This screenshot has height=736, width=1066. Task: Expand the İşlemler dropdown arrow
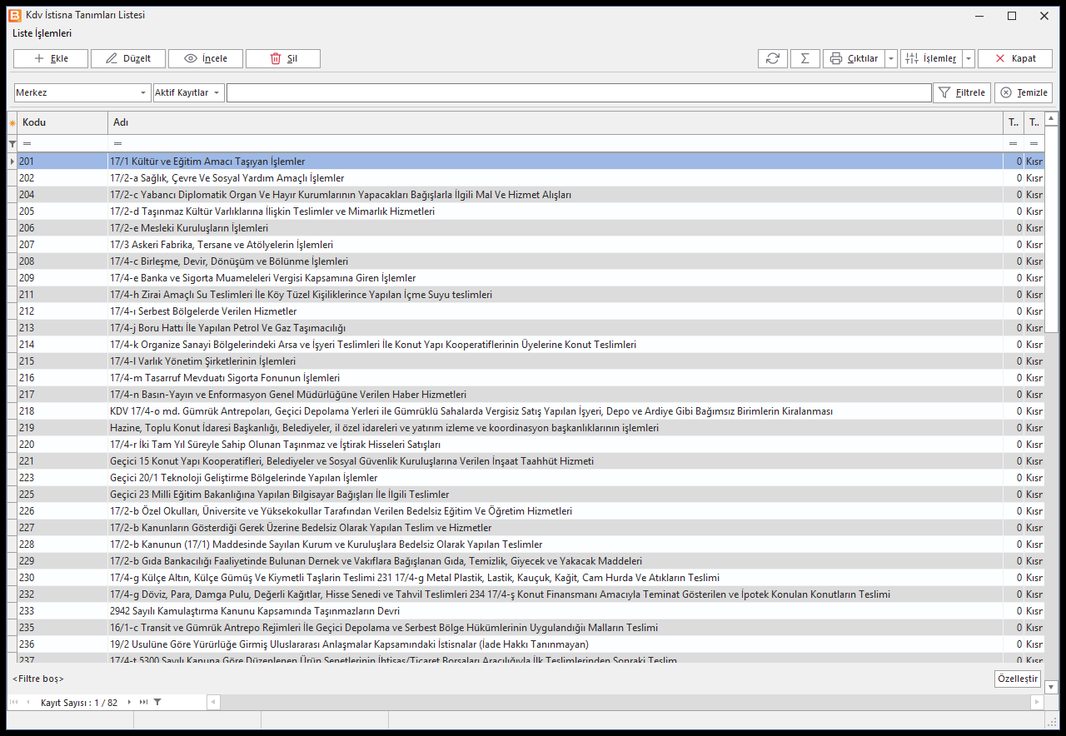[969, 58]
